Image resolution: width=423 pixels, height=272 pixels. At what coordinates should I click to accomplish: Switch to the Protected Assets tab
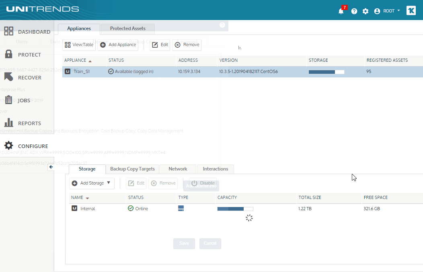(x=127, y=28)
